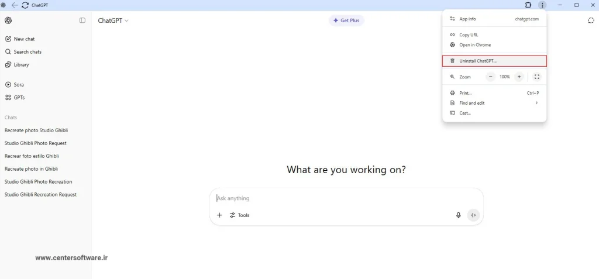Expand the Find and edit submenu
Image resolution: width=599 pixels, height=279 pixels.
[494, 103]
